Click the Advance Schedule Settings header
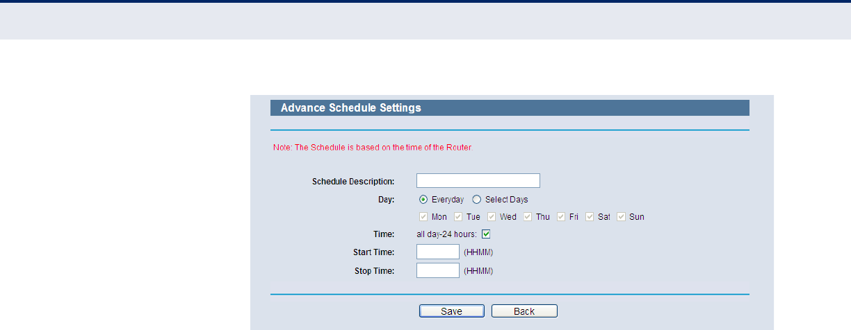This screenshot has width=851, height=330. point(350,108)
